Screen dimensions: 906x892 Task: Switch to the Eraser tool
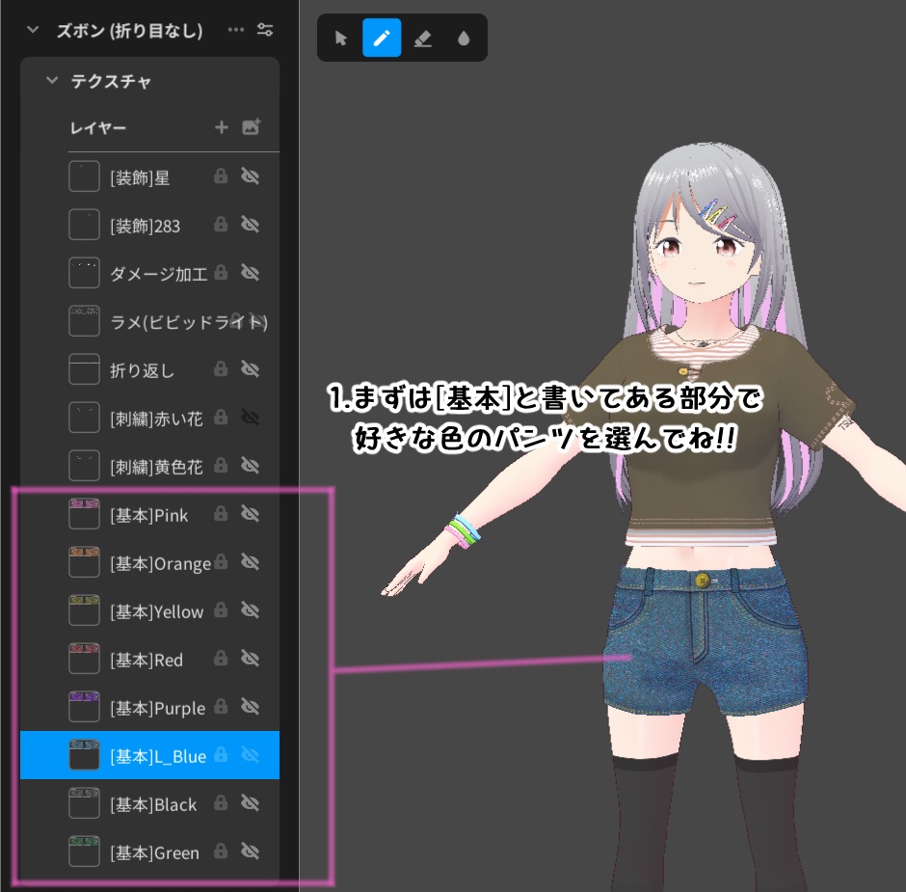point(422,38)
